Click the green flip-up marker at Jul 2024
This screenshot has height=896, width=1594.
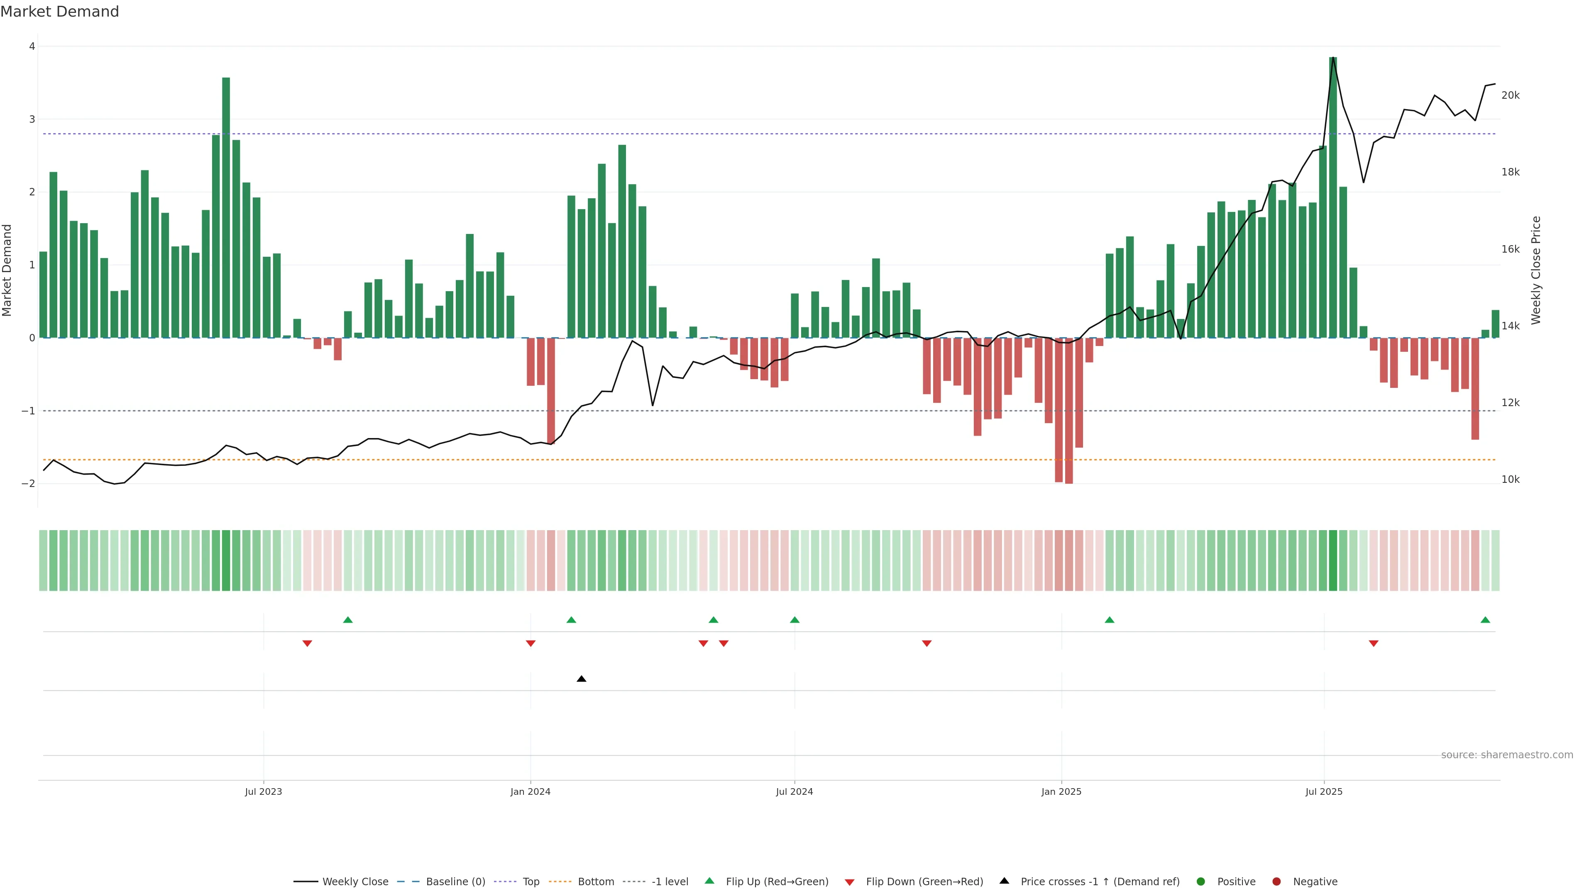click(x=795, y=620)
